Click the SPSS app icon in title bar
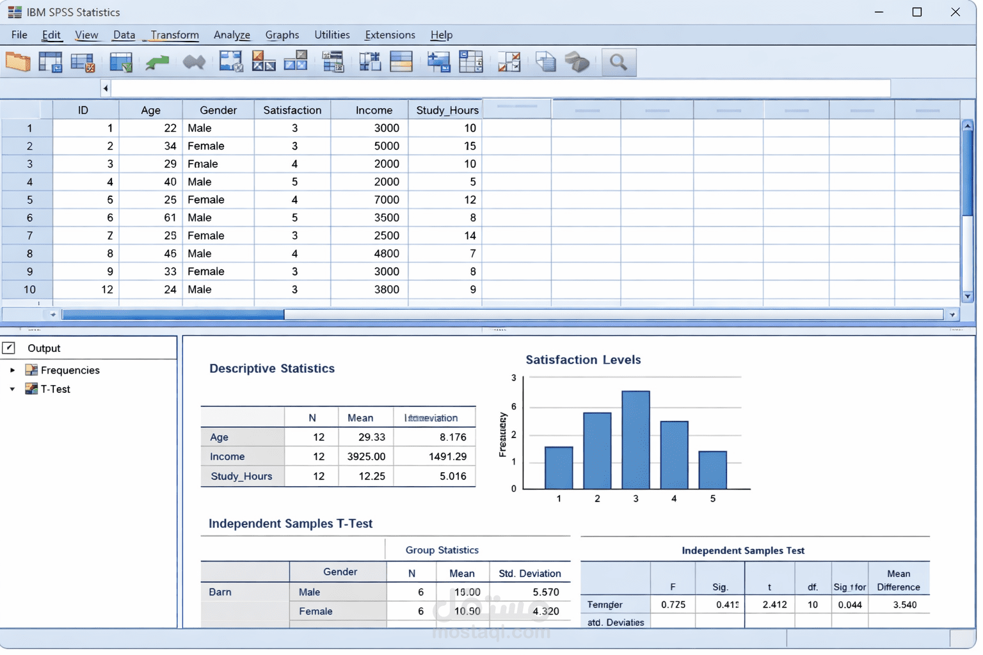 click(x=14, y=12)
